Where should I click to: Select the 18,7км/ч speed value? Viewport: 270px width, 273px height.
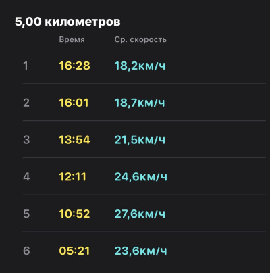pyautogui.click(x=140, y=103)
